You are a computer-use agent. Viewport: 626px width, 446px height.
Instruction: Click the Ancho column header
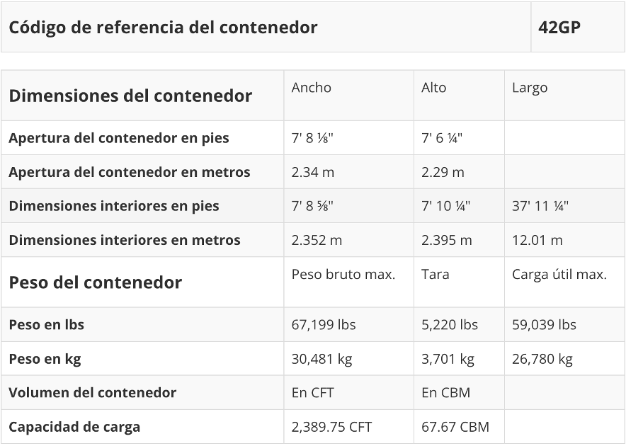(x=312, y=88)
